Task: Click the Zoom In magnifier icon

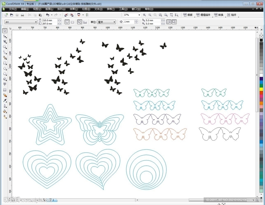Action: tap(144, 15)
